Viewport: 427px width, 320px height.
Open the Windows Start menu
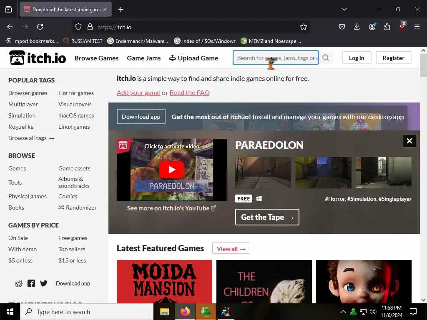pos(10,312)
